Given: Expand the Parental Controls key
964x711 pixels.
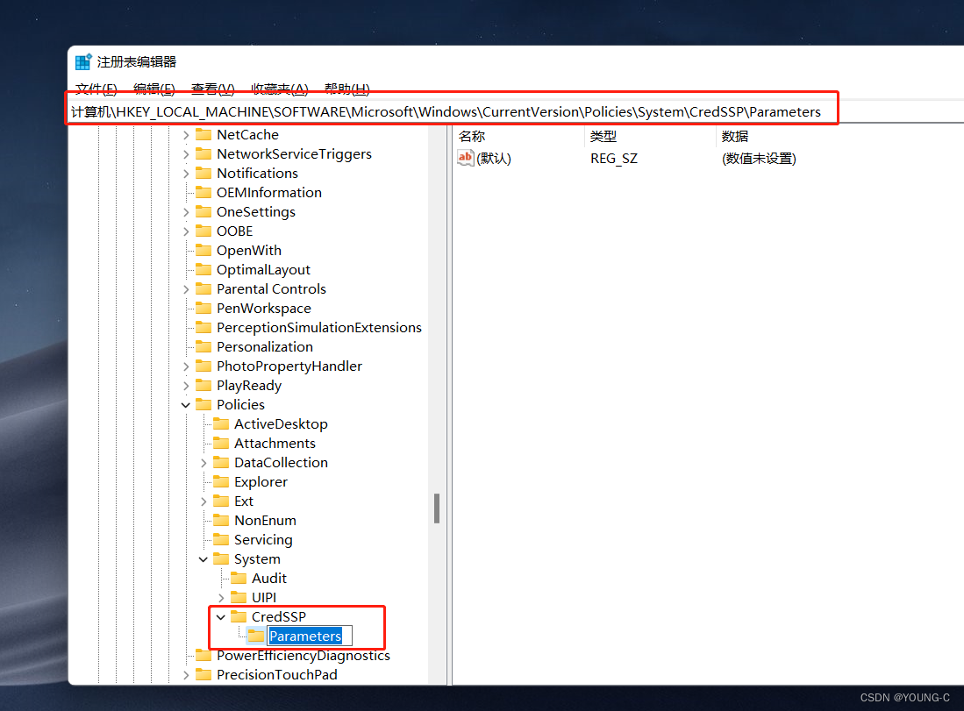Looking at the screenshot, I should point(186,289).
